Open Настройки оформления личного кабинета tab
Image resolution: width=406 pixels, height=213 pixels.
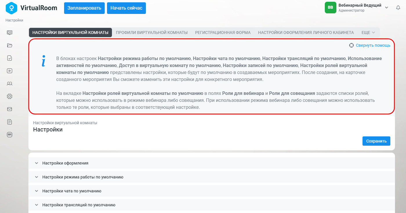coord(306,33)
